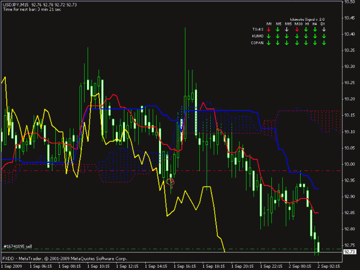Screen dimensions: 360x270
Task: Click the CSPAN M15 arrow
Action: (286, 43)
